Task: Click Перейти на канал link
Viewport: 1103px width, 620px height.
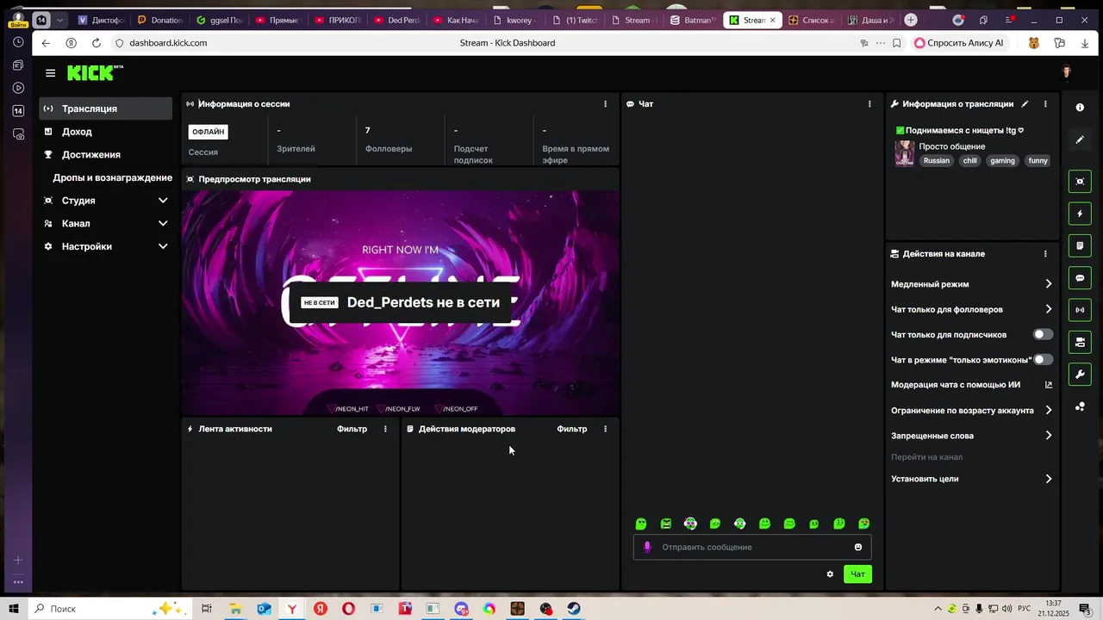Action: point(926,457)
